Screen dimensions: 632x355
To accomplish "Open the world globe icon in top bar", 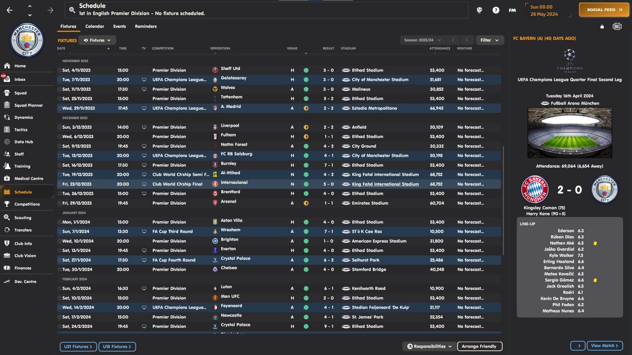I will 479,10.
